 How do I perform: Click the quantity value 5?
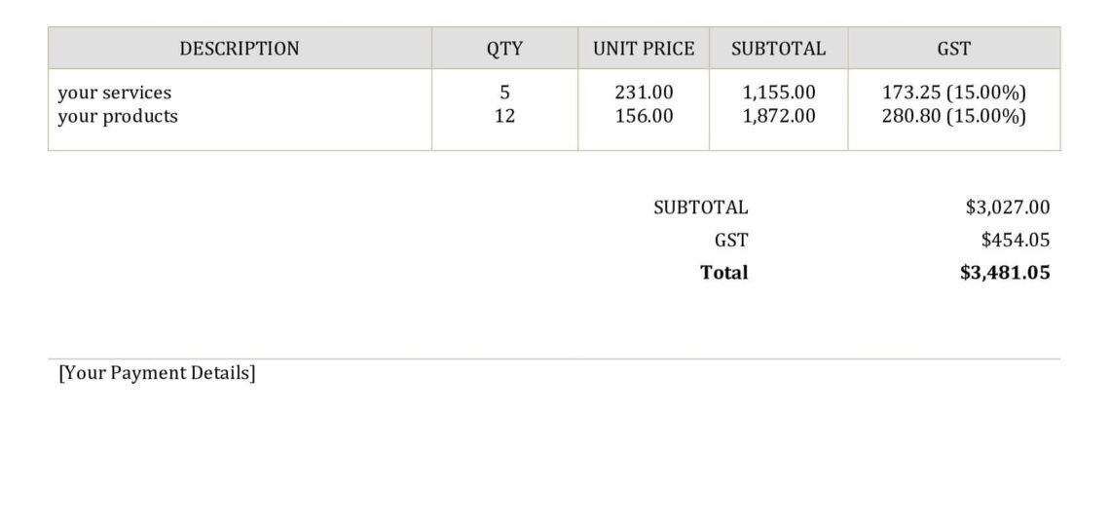click(504, 93)
